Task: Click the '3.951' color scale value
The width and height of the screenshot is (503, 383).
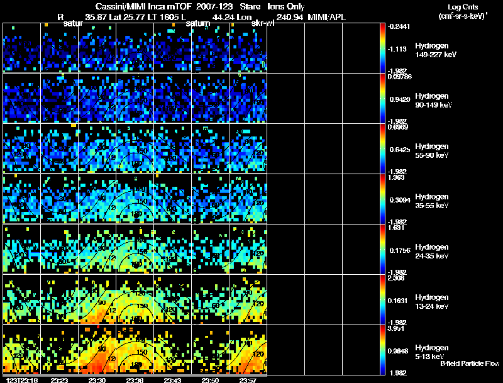Action: [396, 328]
